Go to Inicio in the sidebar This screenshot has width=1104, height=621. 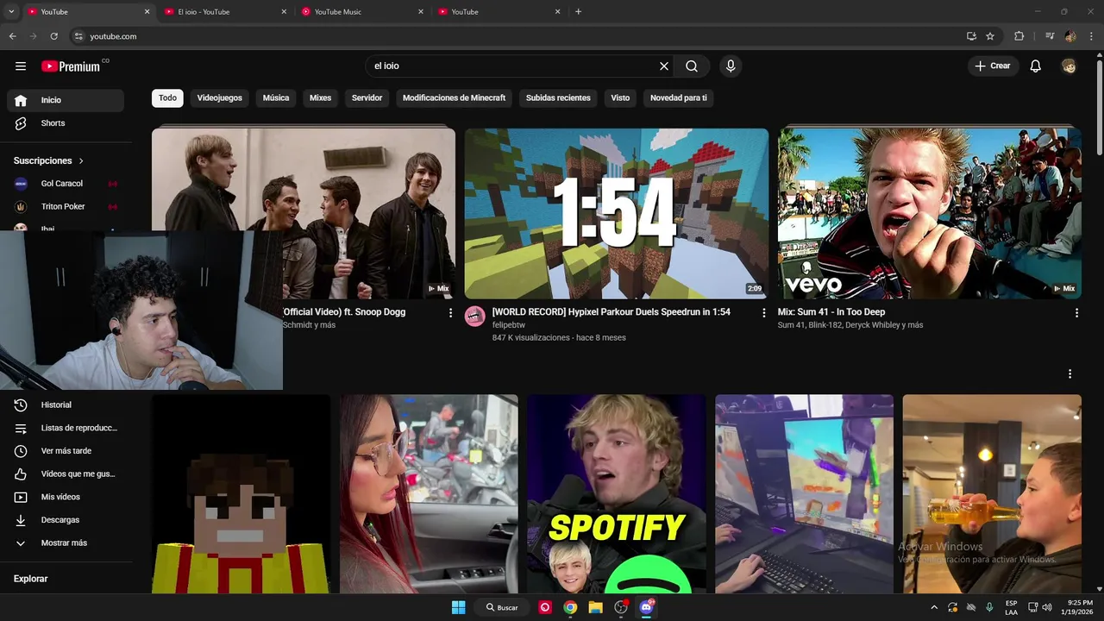[66, 100]
